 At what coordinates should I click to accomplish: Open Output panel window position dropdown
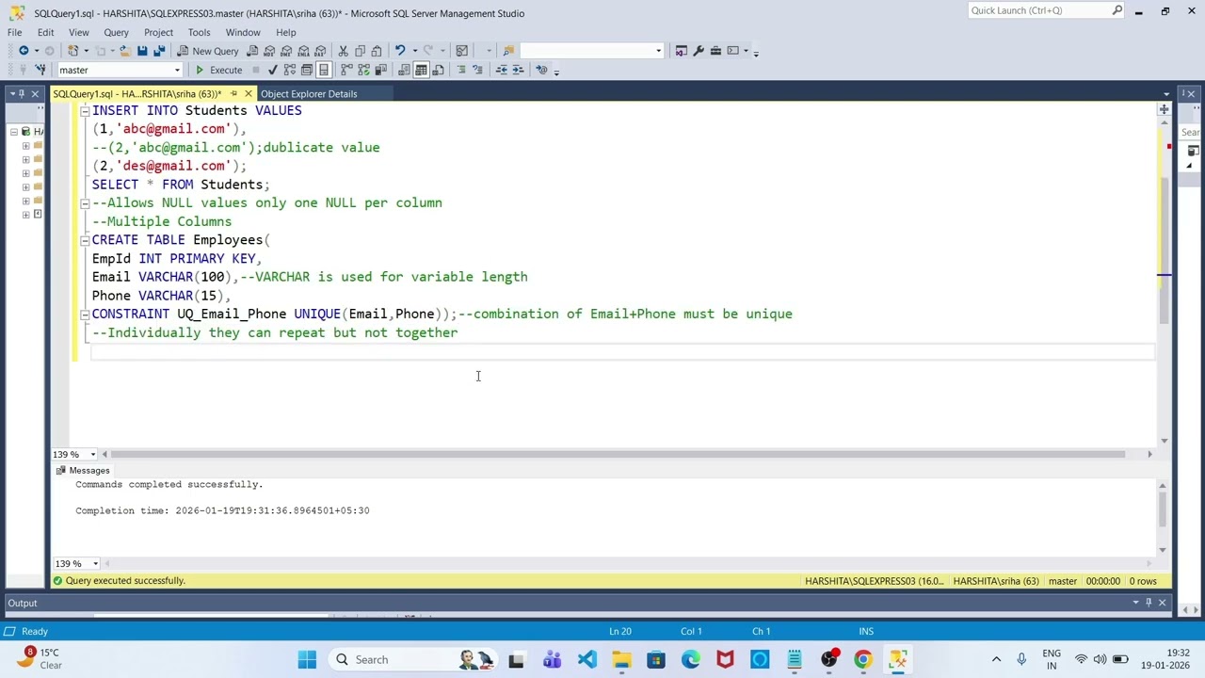(x=1135, y=603)
